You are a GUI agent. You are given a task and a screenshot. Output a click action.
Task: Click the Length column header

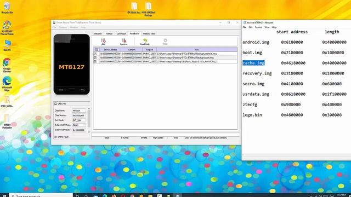[x=132, y=50]
